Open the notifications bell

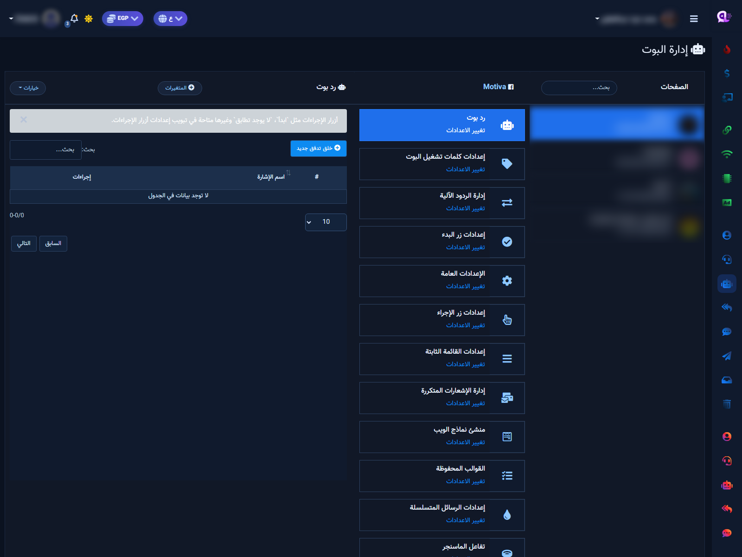click(74, 19)
